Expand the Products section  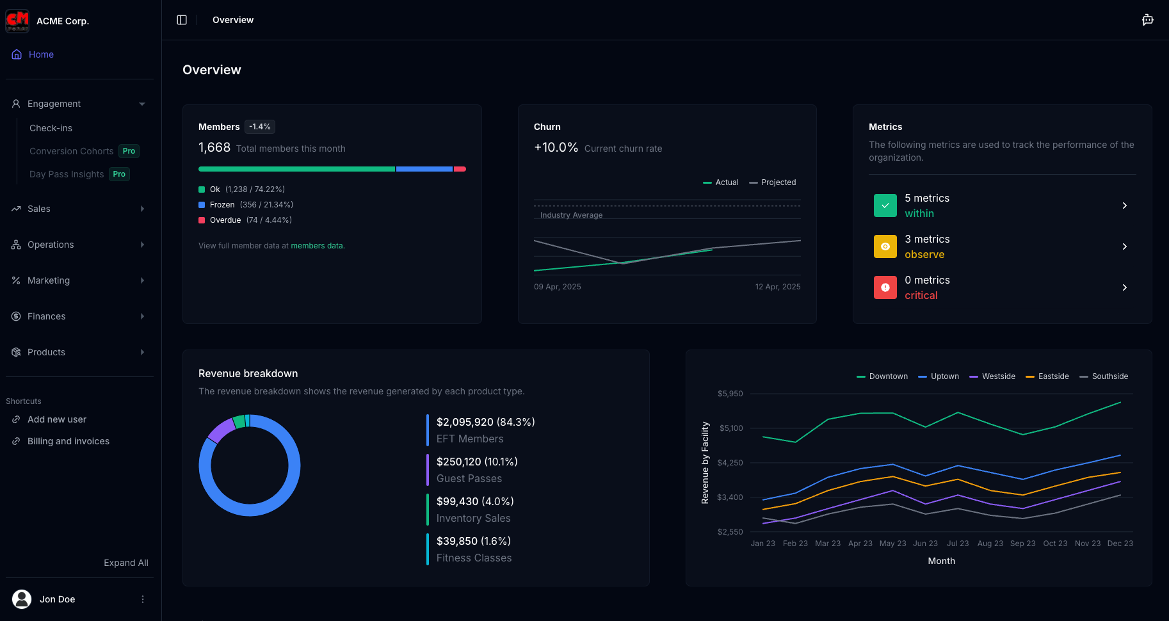pos(141,352)
